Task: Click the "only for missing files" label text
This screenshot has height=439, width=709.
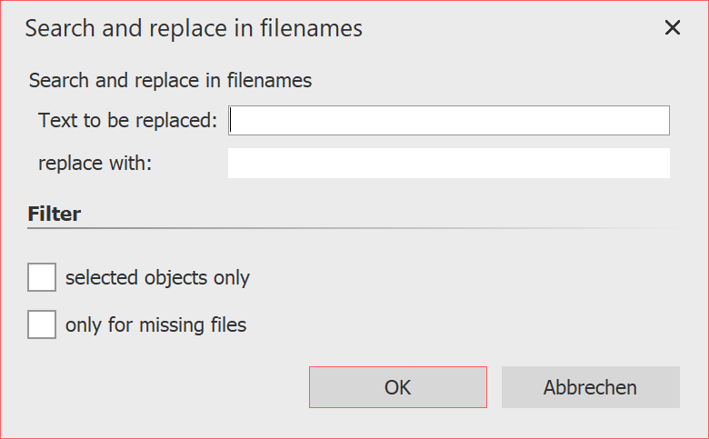Action: click(155, 324)
